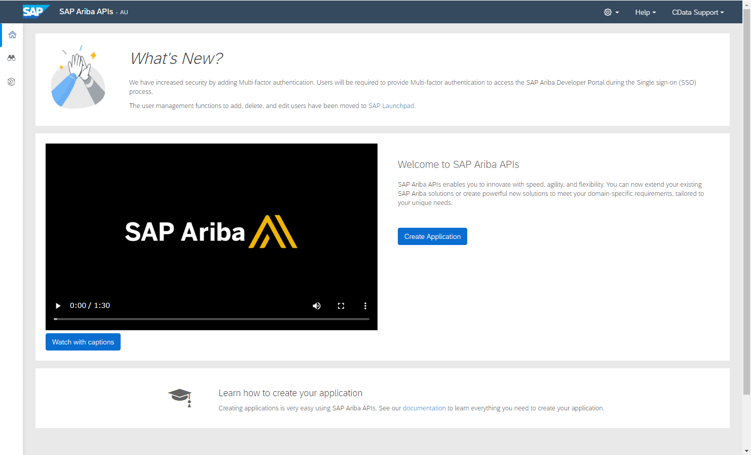Click the Create Application button
This screenshot has width=751, height=455.
click(432, 236)
